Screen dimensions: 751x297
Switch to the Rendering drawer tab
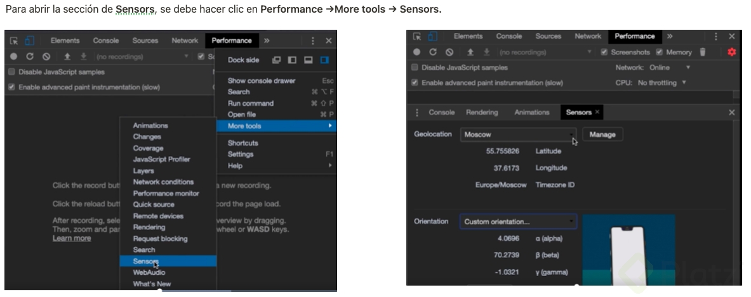(482, 112)
